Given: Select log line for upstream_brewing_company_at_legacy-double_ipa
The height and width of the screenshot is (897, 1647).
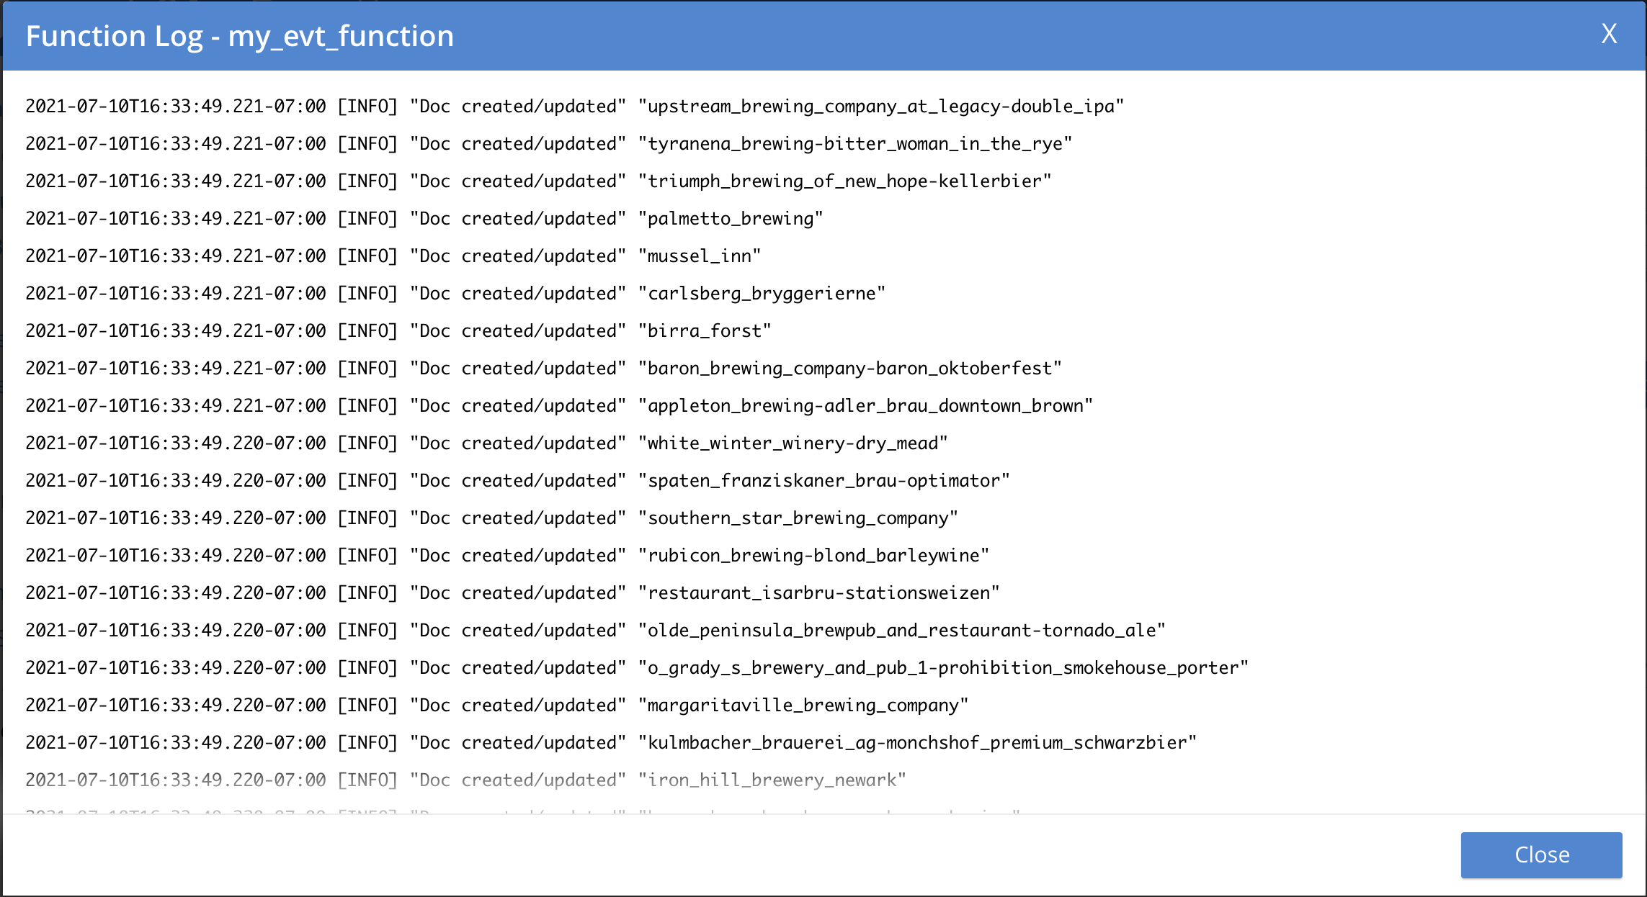Looking at the screenshot, I should click(575, 107).
